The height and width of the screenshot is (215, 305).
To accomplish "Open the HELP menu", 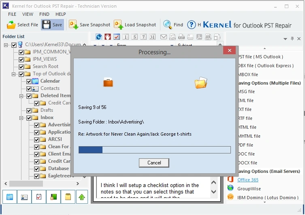I will pos(60,14).
